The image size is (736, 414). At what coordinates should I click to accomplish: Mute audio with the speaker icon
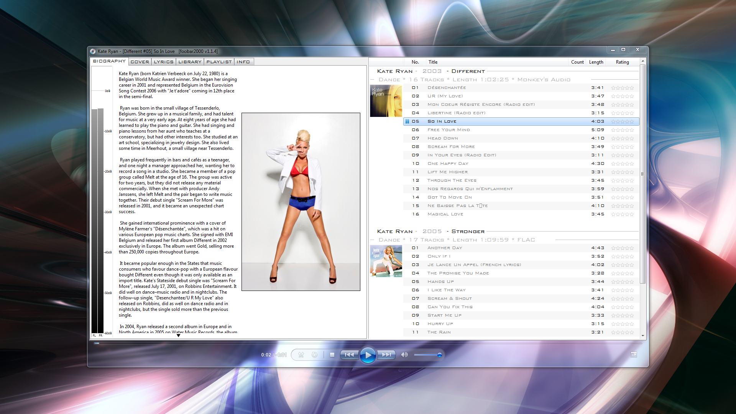tap(404, 355)
